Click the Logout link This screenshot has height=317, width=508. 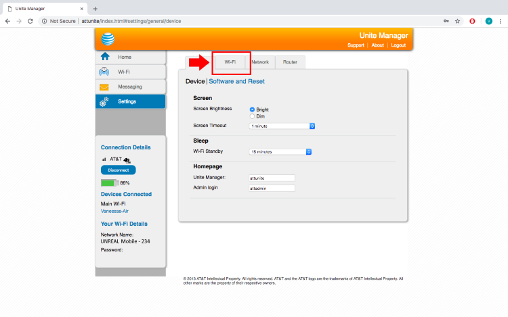(x=398, y=45)
